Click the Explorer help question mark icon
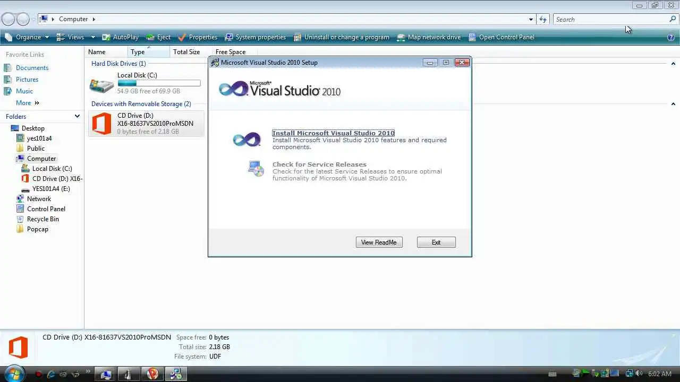Screen dimensions: 680x382 pos(671,37)
